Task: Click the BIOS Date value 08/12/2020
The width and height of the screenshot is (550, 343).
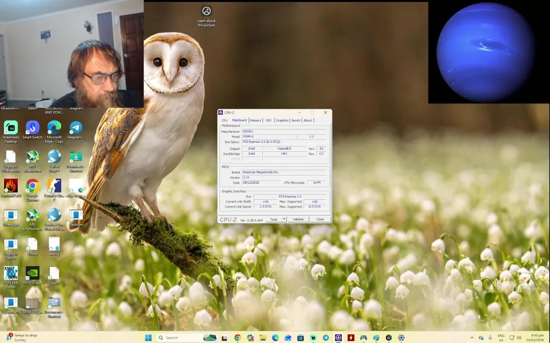Action: 261,182
